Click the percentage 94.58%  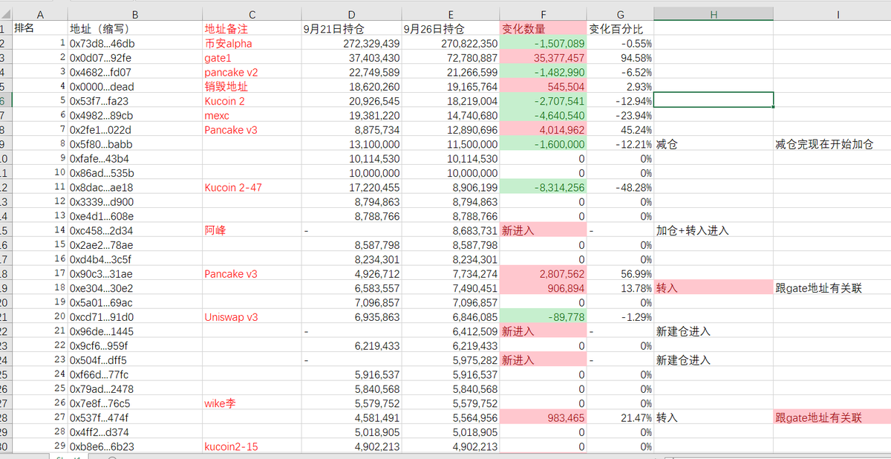[621, 57]
